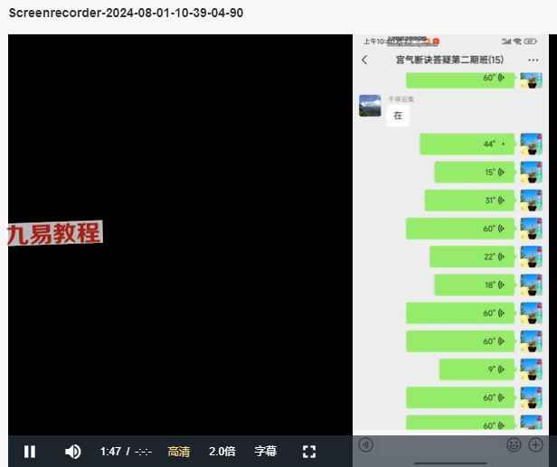
Task: Play the 18" voice message
Action: point(474,285)
